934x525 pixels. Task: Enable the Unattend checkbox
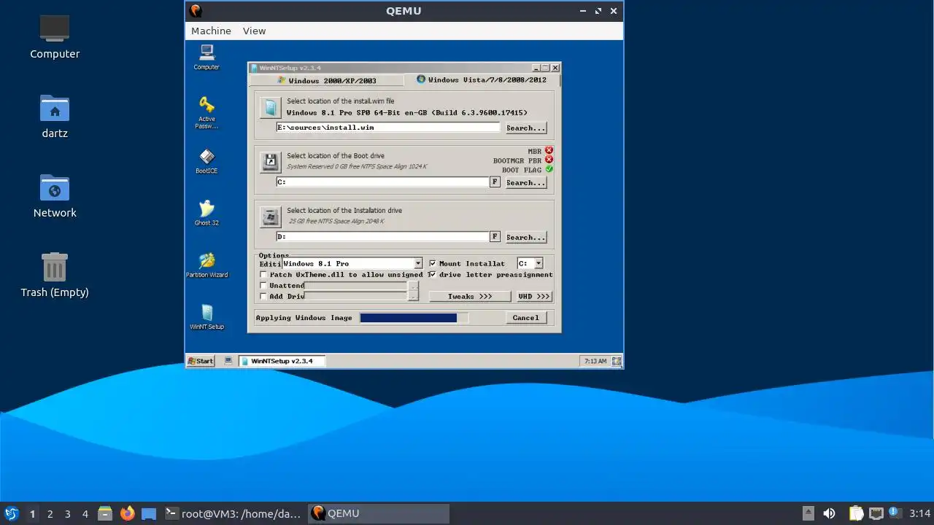(263, 285)
